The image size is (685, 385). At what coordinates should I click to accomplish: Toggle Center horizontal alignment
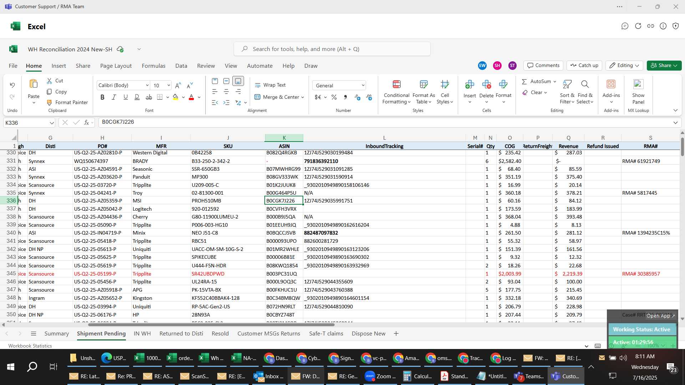(x=226, y=92)
